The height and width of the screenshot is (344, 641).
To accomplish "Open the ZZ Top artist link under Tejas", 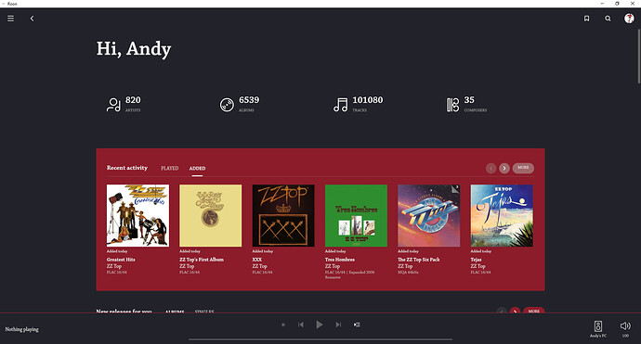I will (x=477, y=266).
